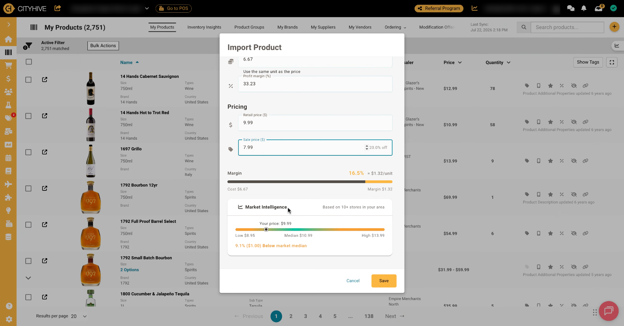Sort by Name column header
This screenshot has height=326, width=624.
[129, 62]
